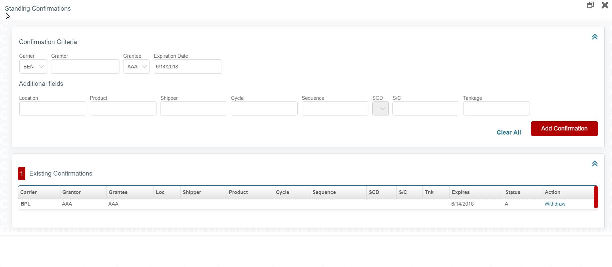Focus the Grantor input field
Image resolution: width=612 pixels, height=267 pixels.
85,67
